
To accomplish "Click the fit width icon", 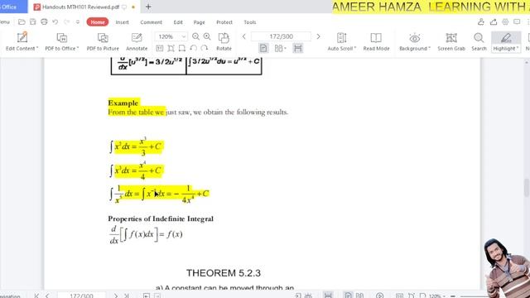I will coord(182,48).
